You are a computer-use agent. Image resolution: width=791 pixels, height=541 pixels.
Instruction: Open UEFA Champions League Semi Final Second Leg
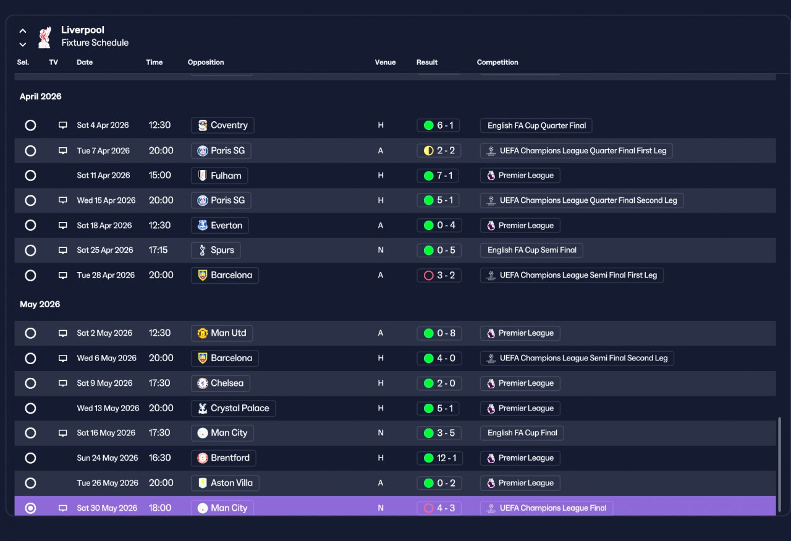tap(577, 359)
